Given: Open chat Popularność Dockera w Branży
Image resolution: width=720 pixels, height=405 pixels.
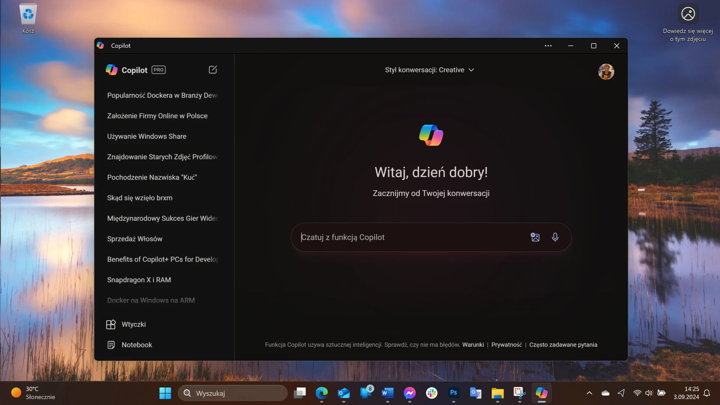Looking at the screenshot, I should [163, 95].
